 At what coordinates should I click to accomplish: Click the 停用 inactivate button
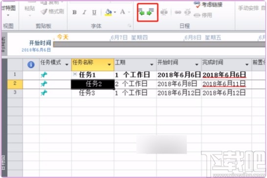(203, 15)
